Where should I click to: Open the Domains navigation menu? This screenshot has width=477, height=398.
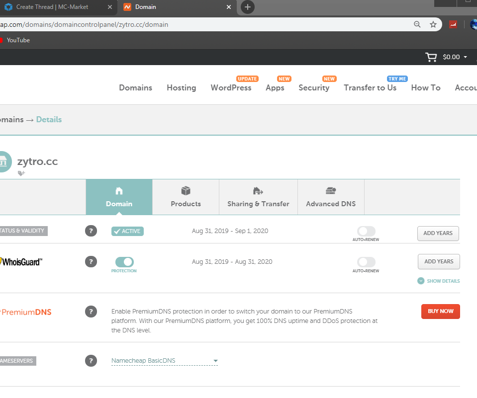tap(135, 88)
